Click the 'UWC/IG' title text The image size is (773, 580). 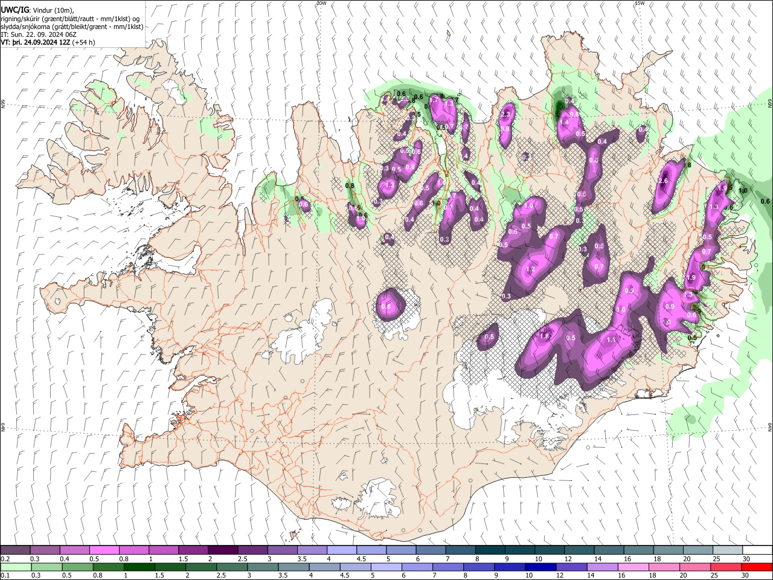(x=14, y=10)
